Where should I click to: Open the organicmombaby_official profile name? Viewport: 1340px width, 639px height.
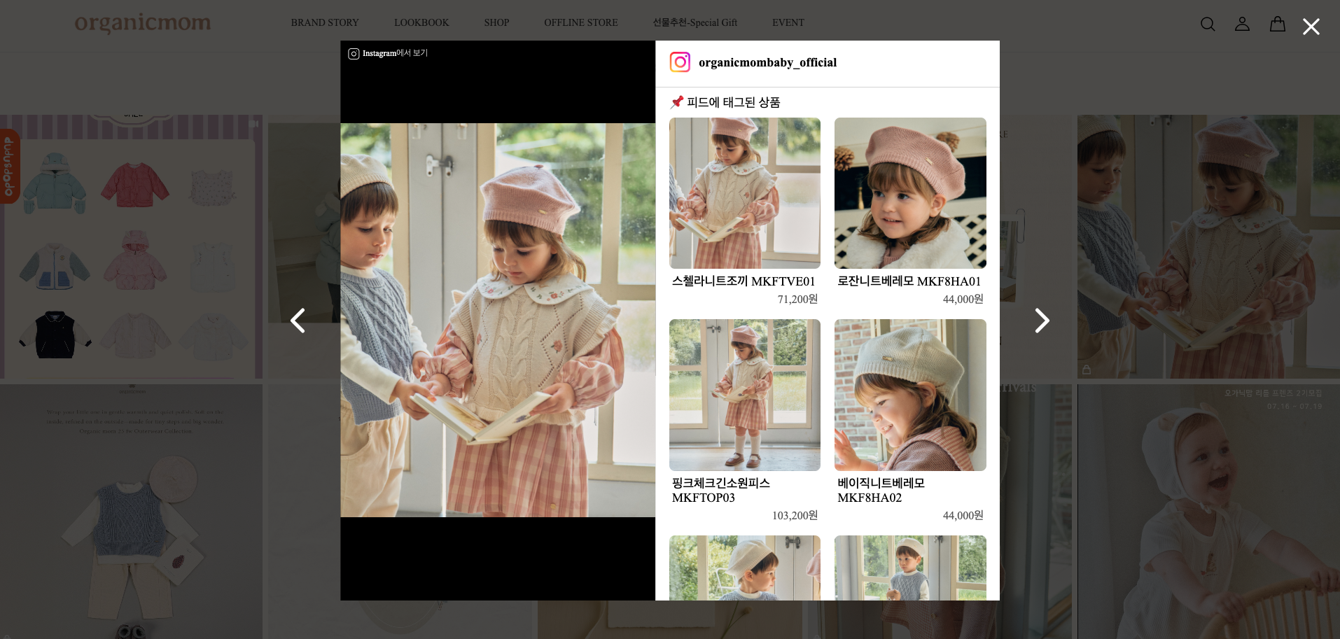(x=767, y=62)
